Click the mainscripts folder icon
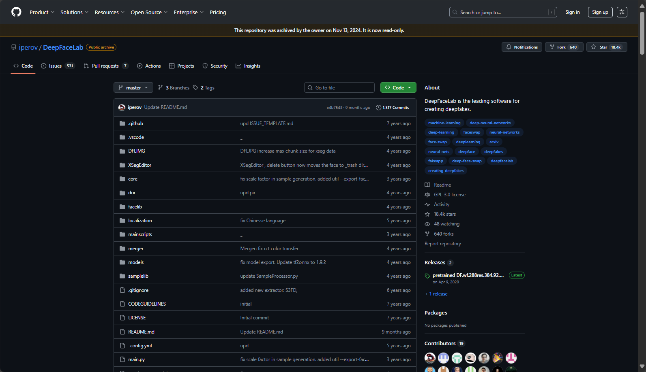This screenshot has width=646, height=372. [122, 234]
